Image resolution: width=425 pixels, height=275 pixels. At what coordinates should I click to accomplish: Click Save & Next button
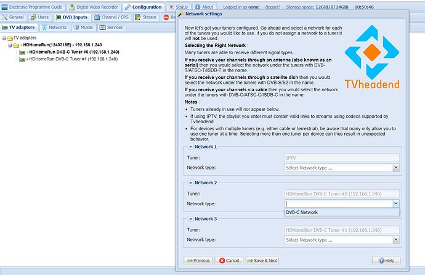262,261
